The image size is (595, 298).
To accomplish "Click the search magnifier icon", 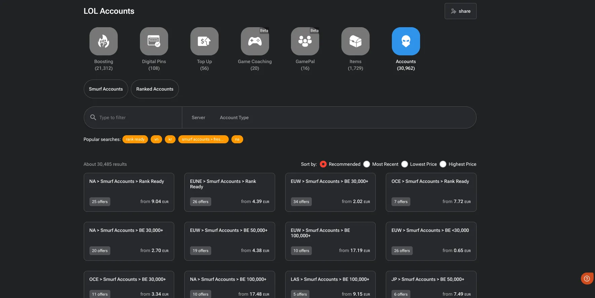I will tap(93, 117).
